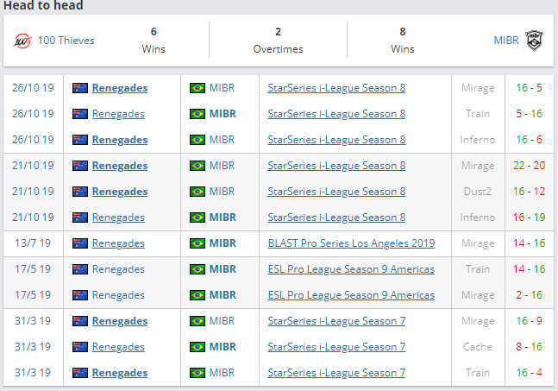The image size is (558, 391).
Task: Open BLAST Pro Series Los Angeles 2019 event
Action: point(351,243)
